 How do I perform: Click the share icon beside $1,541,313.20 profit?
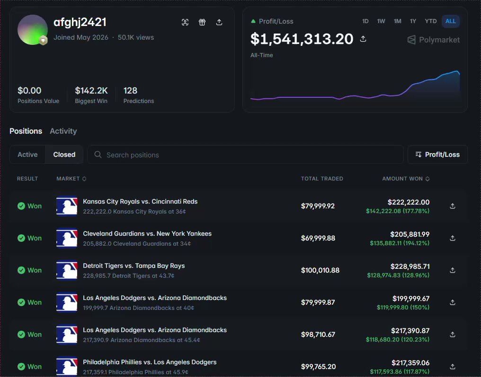[363, 39]
